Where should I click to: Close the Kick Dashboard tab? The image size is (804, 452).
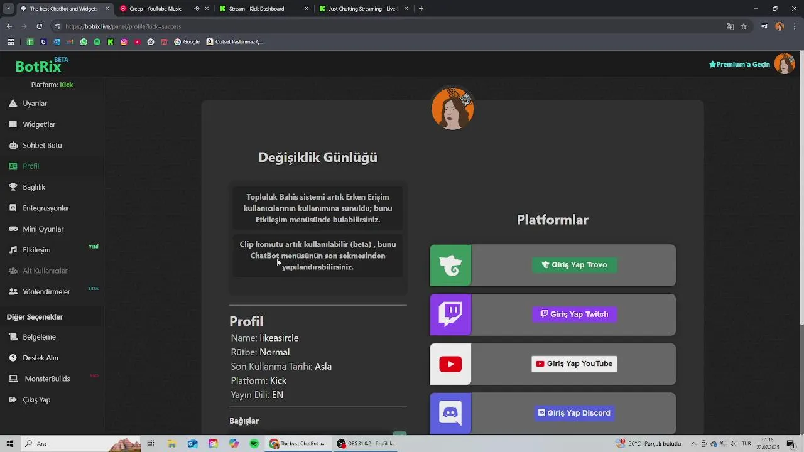pyautogui.click(x=307, y=9)
